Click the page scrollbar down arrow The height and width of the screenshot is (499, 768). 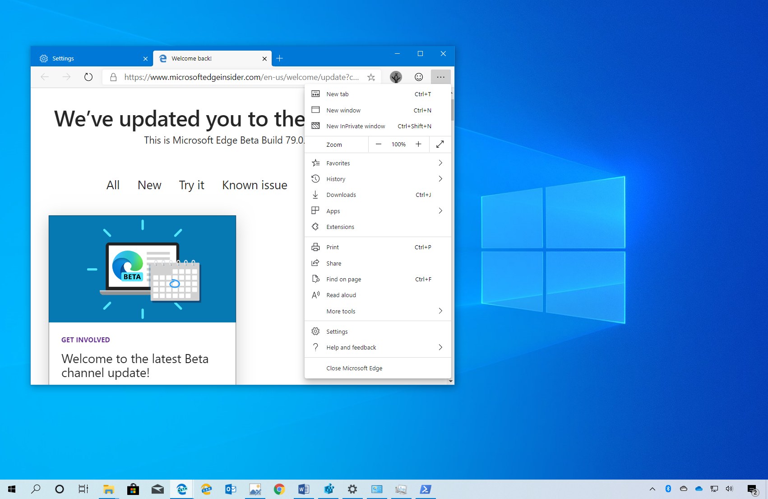(450, 382)
